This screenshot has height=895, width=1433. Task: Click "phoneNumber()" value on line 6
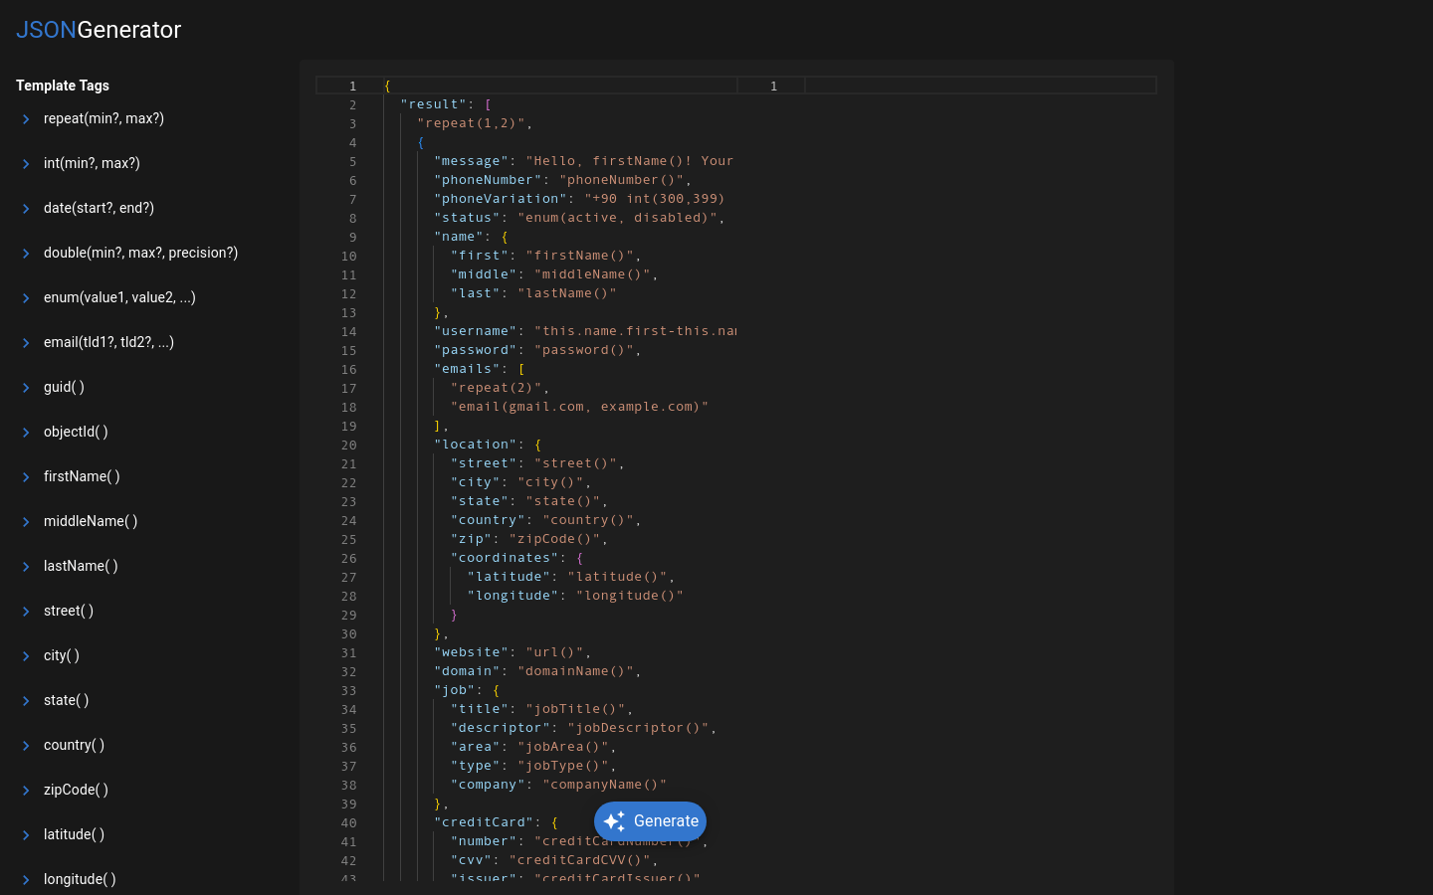click(x=622, y=180)
